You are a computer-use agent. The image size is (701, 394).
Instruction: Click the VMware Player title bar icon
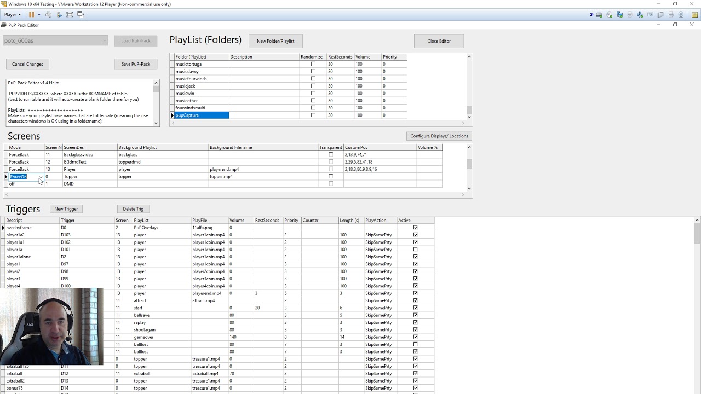tap(4, 4)
